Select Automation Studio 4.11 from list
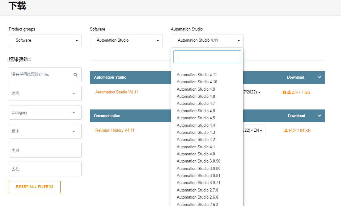341x206 pixels. tap(197, 75)
